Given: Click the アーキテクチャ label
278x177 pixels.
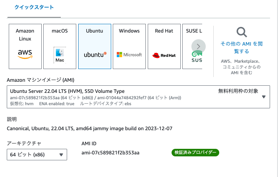Looking at the screenshot, I should (x=24, y=143).
